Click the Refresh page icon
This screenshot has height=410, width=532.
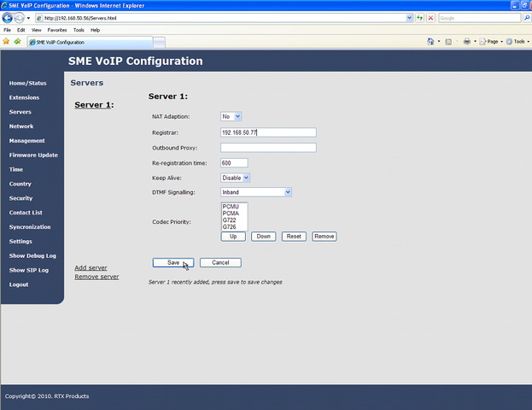coord(420,17)
